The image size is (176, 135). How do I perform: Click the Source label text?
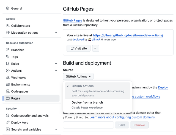pyautogui.click(x=68, y=70)
